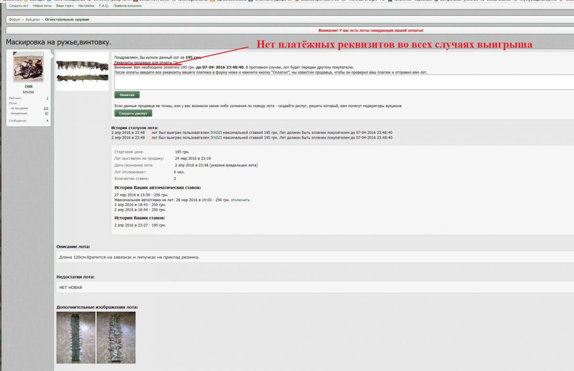Open the Создать лот menu item

[19, 6]
